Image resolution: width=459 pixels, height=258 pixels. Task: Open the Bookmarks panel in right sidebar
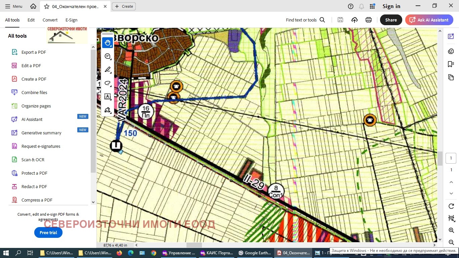click(x=451, y=64)
